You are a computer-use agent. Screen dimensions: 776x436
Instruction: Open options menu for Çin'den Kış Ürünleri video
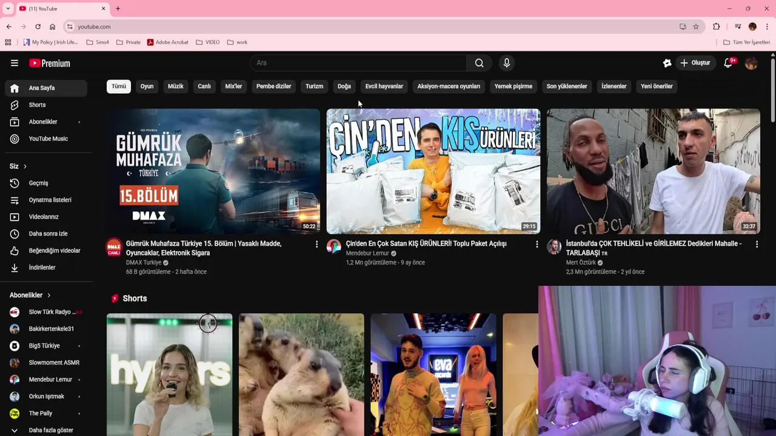(537, 244)
